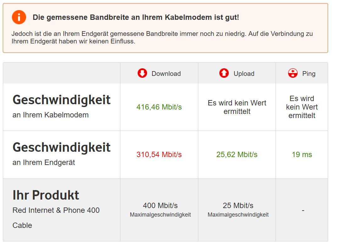
Task: Click the red Download arrow icon
Action: pos(142,73)
